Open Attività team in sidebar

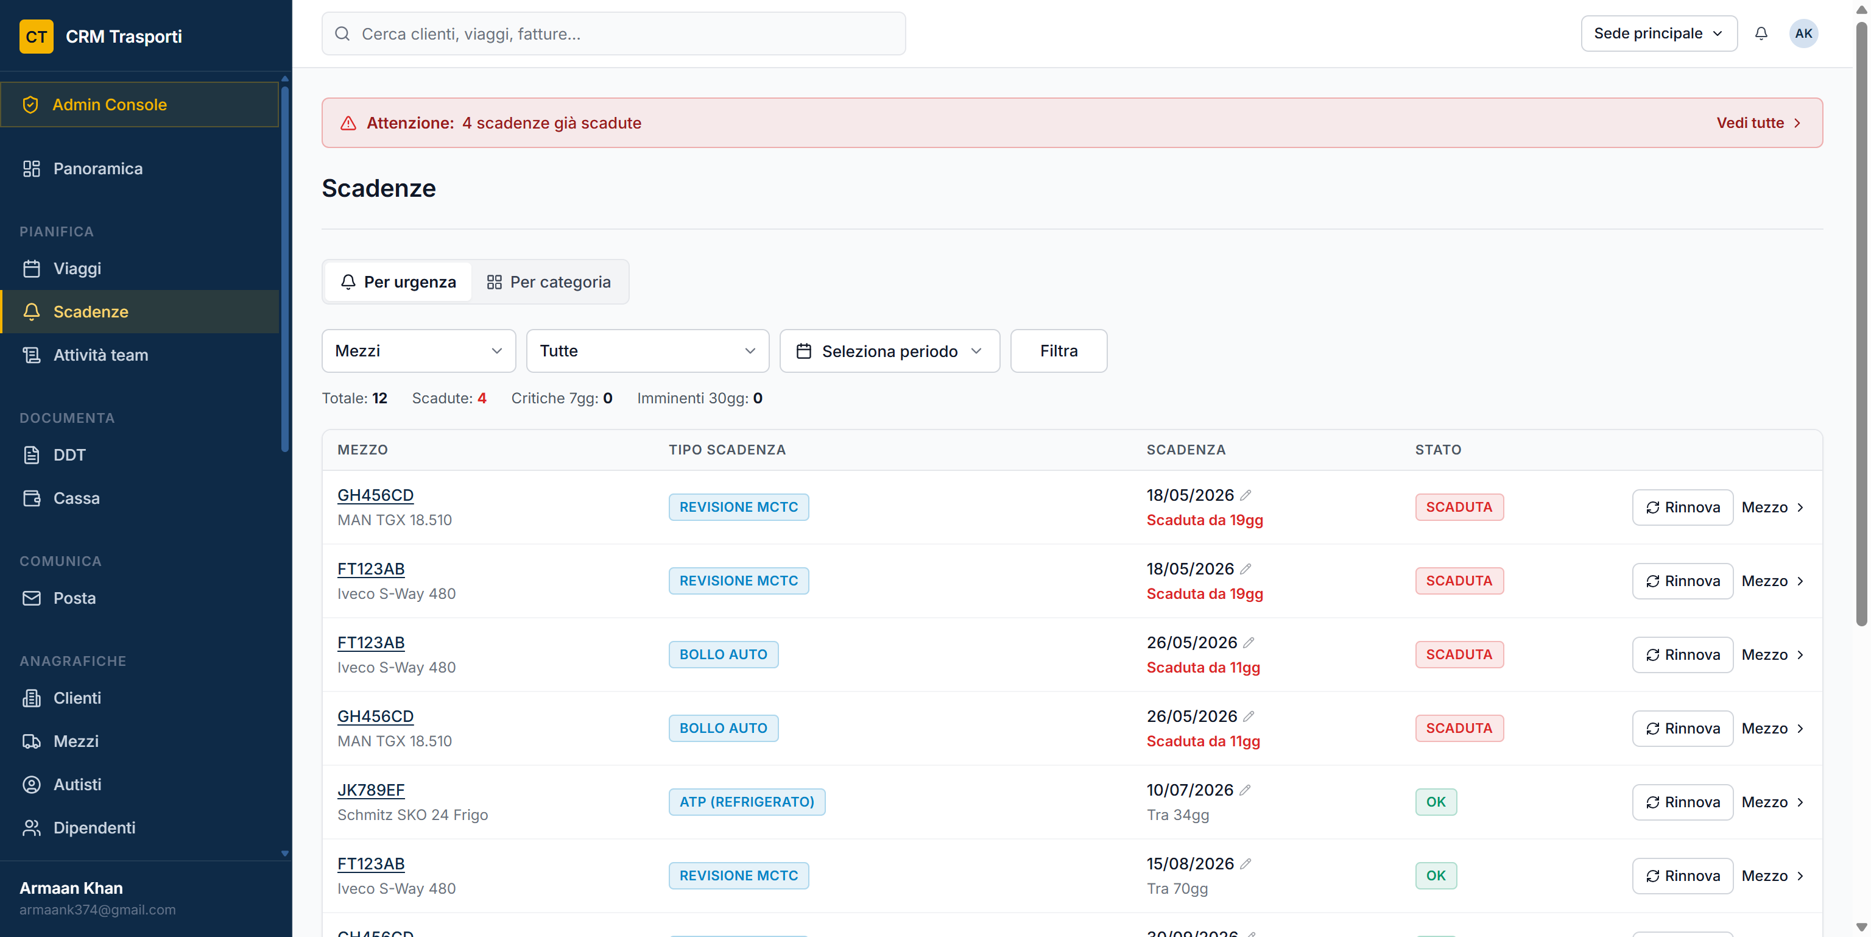(x=139, y=355)
